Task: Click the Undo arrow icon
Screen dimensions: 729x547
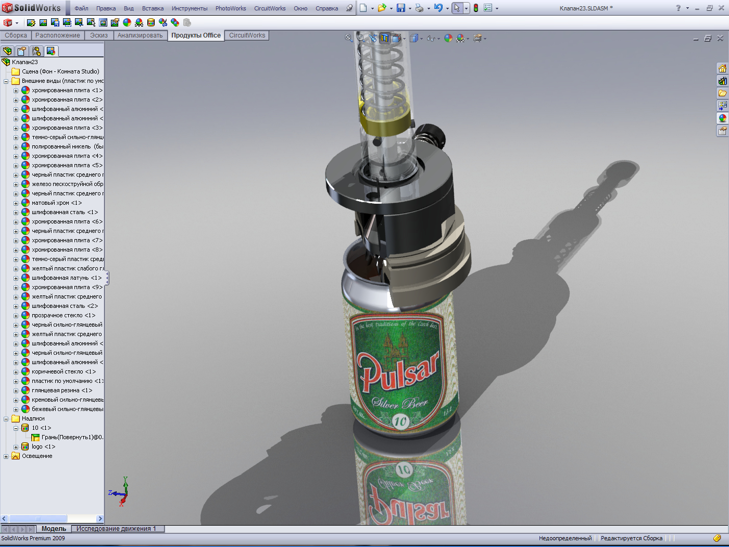Action: (438, 8)
